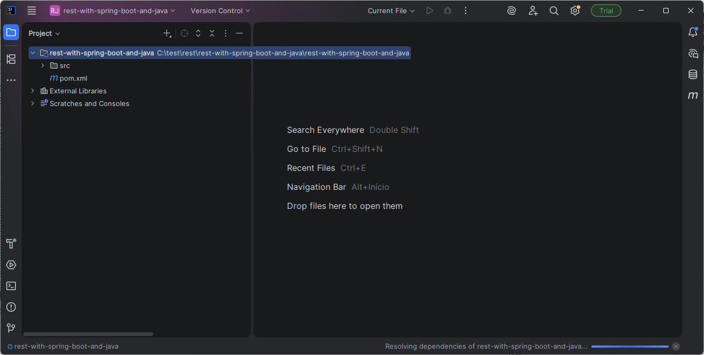Open the main hamburger menu

click(x=32, y=11)
